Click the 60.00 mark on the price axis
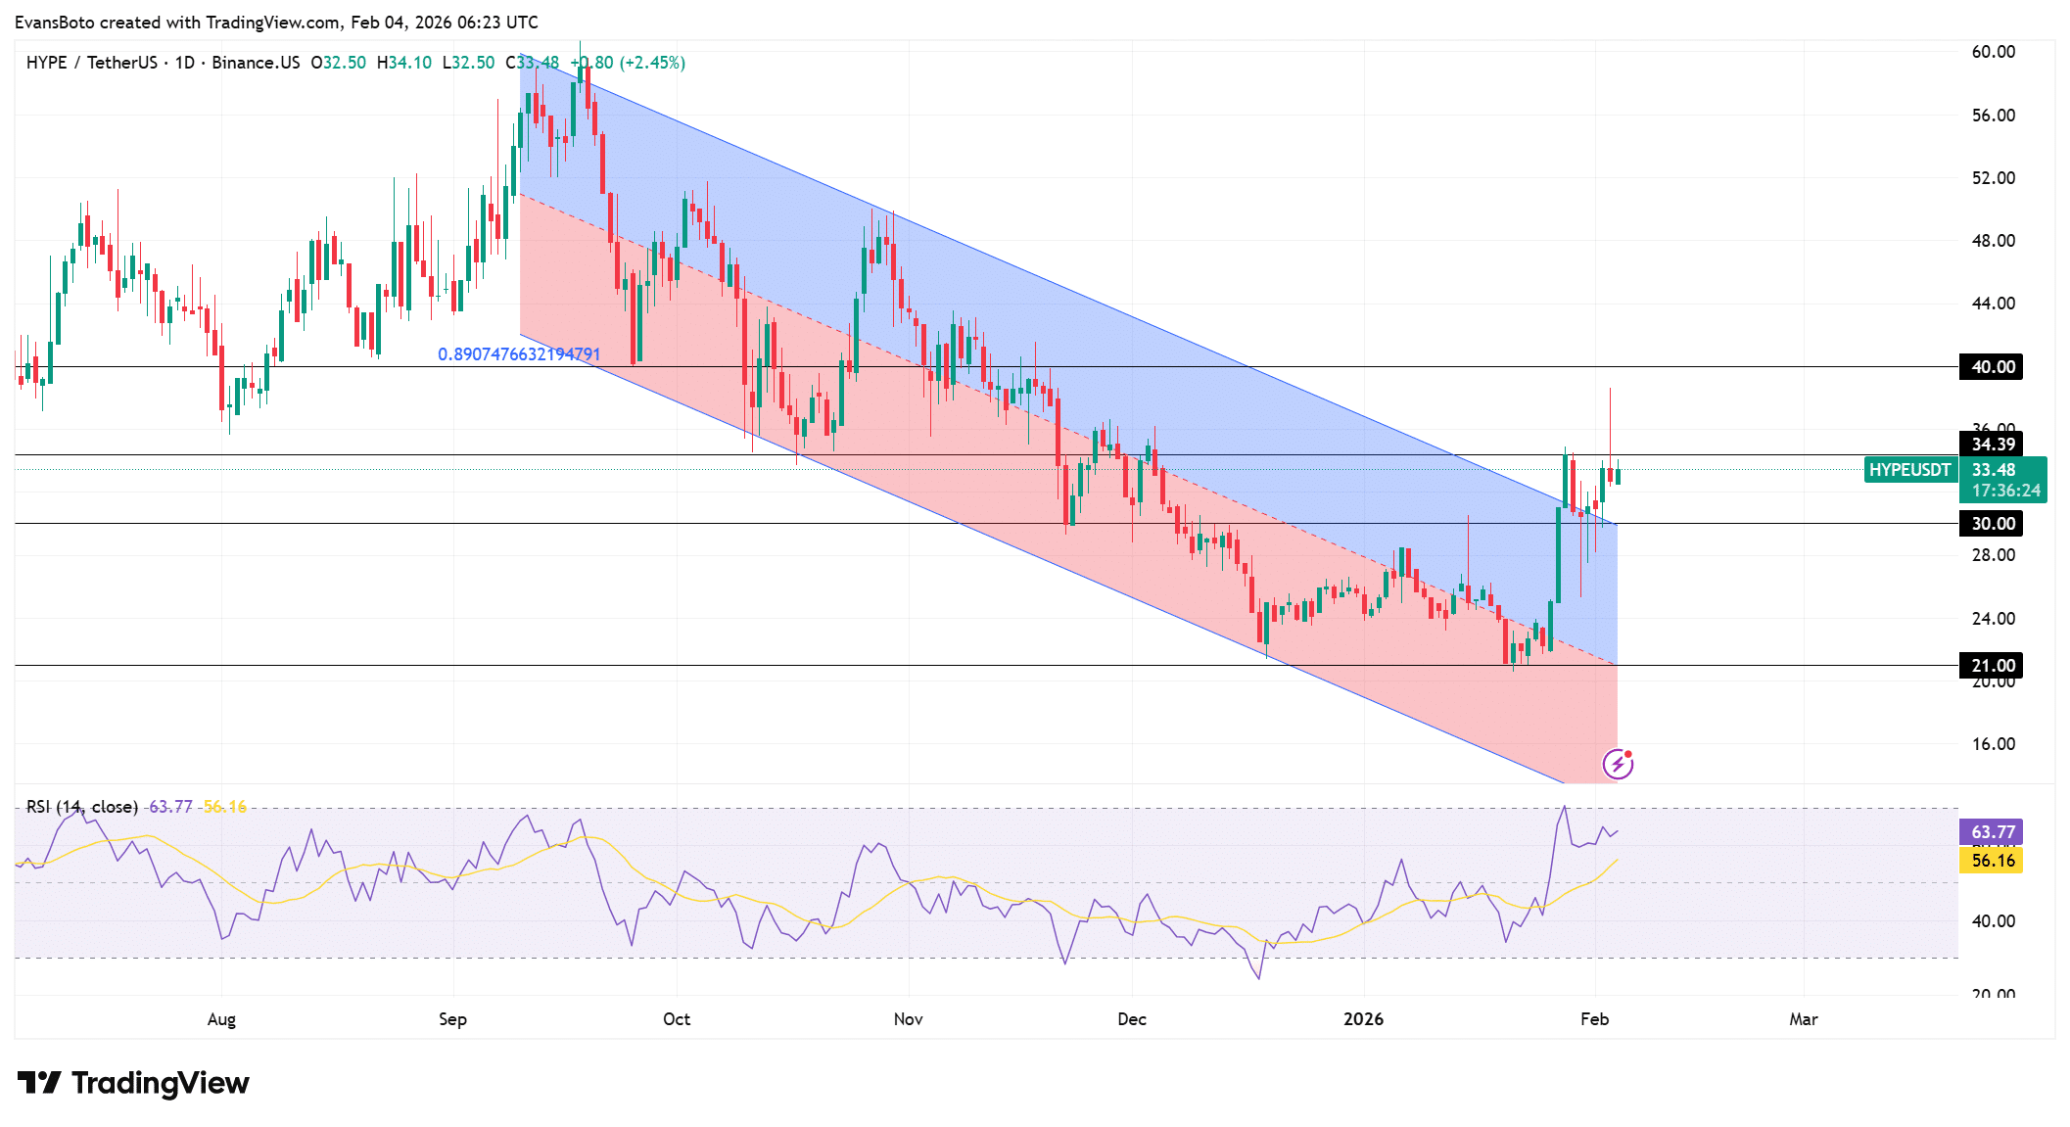 (1993, 52)
